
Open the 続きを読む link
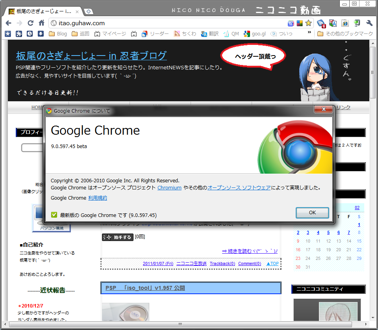(x=250, y=251)
